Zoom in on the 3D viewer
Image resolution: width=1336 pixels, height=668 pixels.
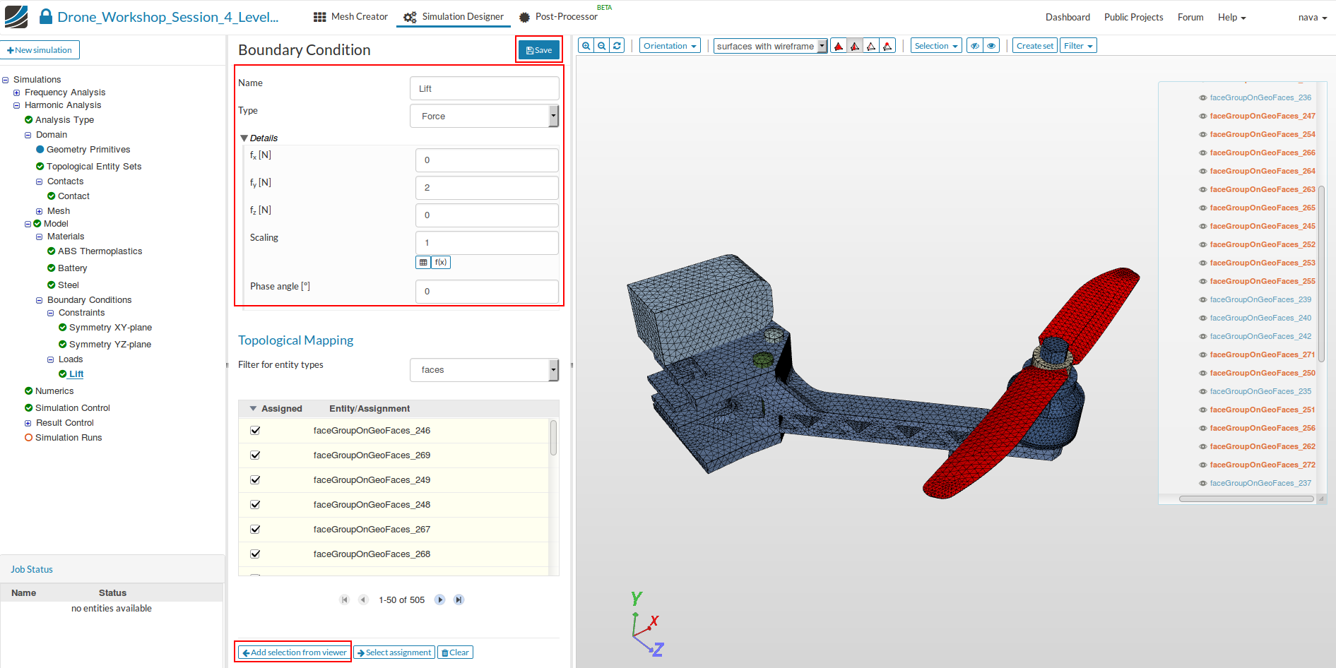(586, 46)
